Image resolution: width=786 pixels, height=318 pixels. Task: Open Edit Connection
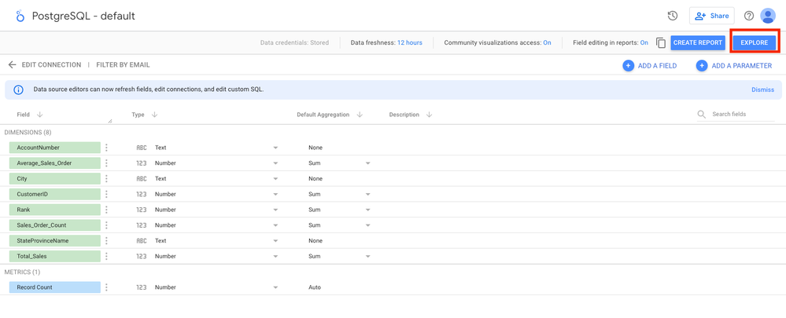click(51, 65)
